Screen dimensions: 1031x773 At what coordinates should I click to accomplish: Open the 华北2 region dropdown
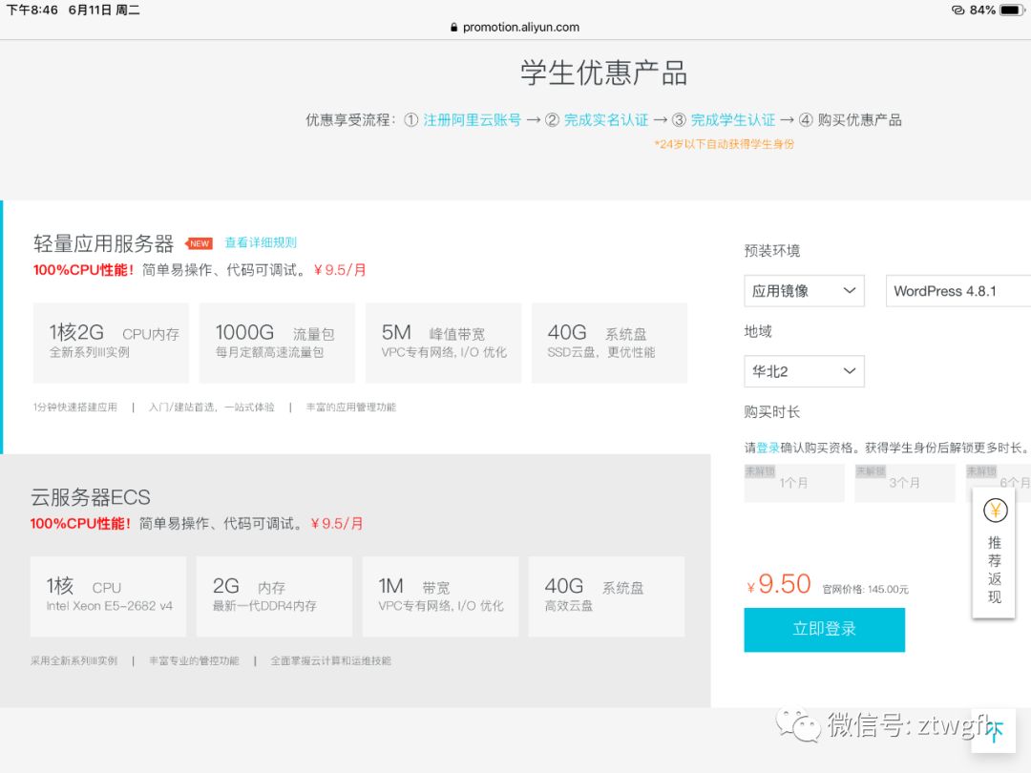[x=804, y=371]
